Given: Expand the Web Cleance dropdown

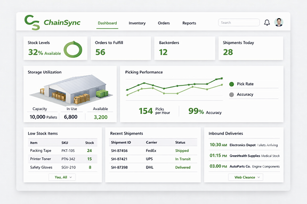Looking at the screenshot, I should tap(246, 177).
